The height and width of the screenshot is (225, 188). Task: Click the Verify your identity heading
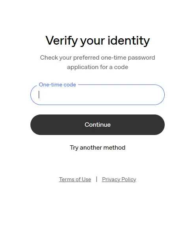point(98,41)
